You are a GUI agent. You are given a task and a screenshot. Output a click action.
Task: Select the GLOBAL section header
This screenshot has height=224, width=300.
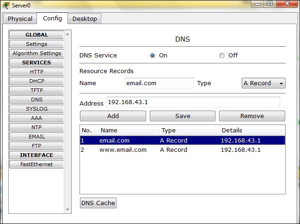[37, 35]
